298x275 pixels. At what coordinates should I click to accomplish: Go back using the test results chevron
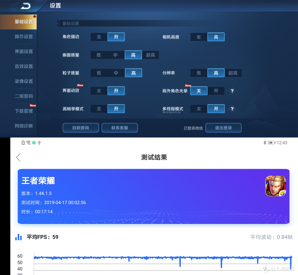(x=18, y=157)
